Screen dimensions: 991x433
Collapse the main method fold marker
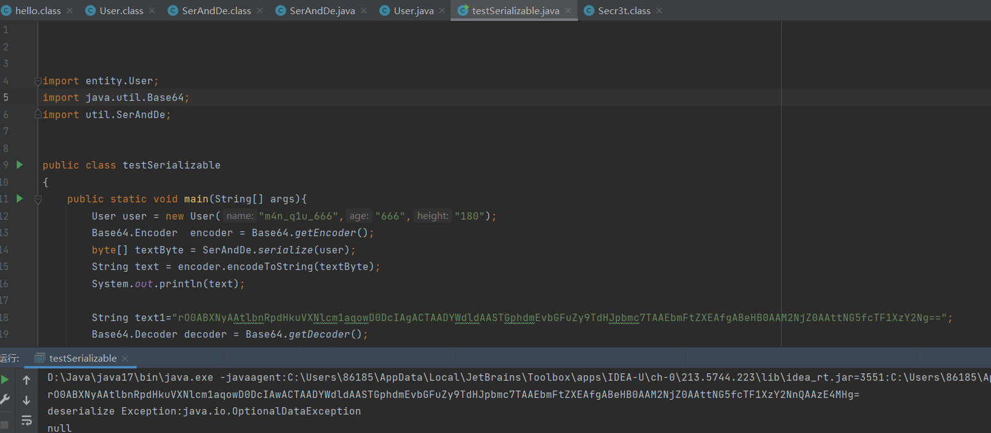click(x=38, y=199)
